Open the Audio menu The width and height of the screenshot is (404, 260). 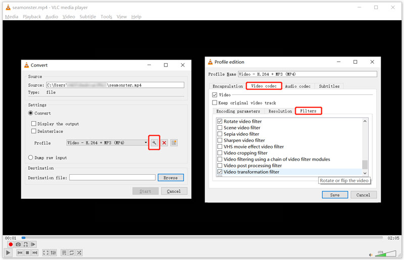pos(52,17)
